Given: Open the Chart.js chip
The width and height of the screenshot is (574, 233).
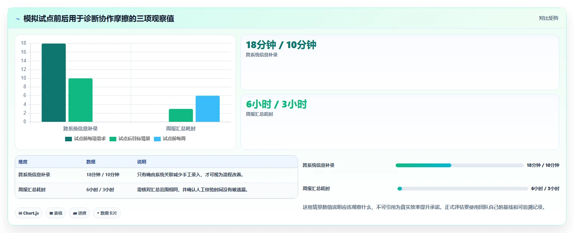Looking at the screenshot, I should click(x=29, y=213).
